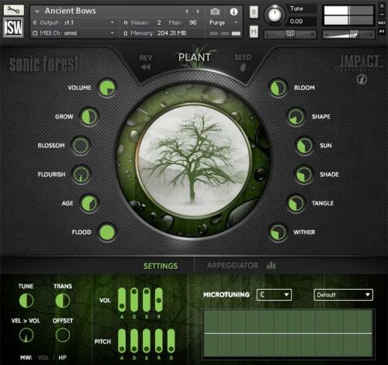Click the Volume envelope Sustain slider

coord(147,300)
